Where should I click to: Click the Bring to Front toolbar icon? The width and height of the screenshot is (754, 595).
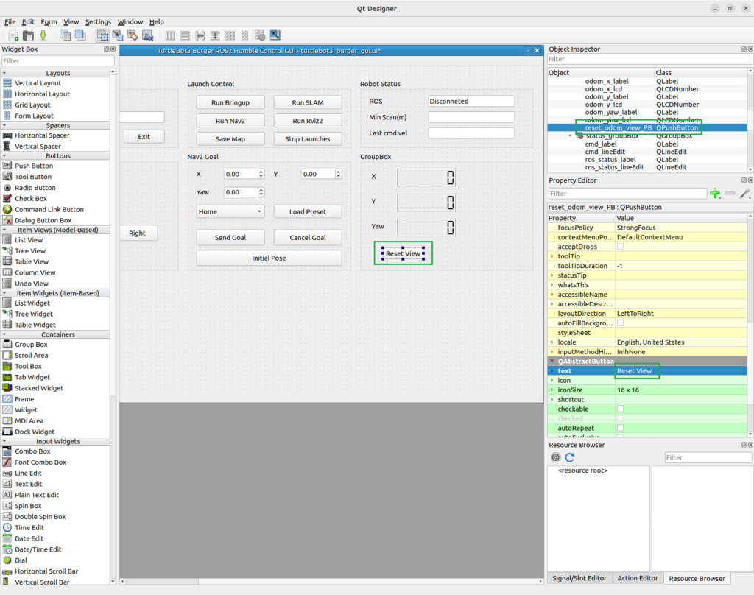[x=80, y=35]
